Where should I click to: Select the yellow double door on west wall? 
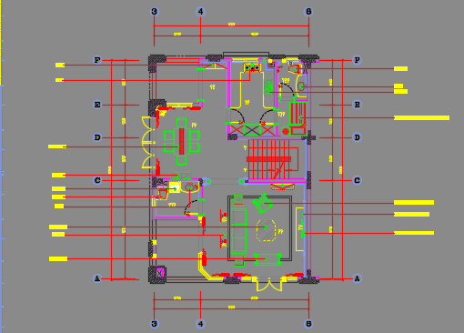pyautogui.click(x=147, y=142)
